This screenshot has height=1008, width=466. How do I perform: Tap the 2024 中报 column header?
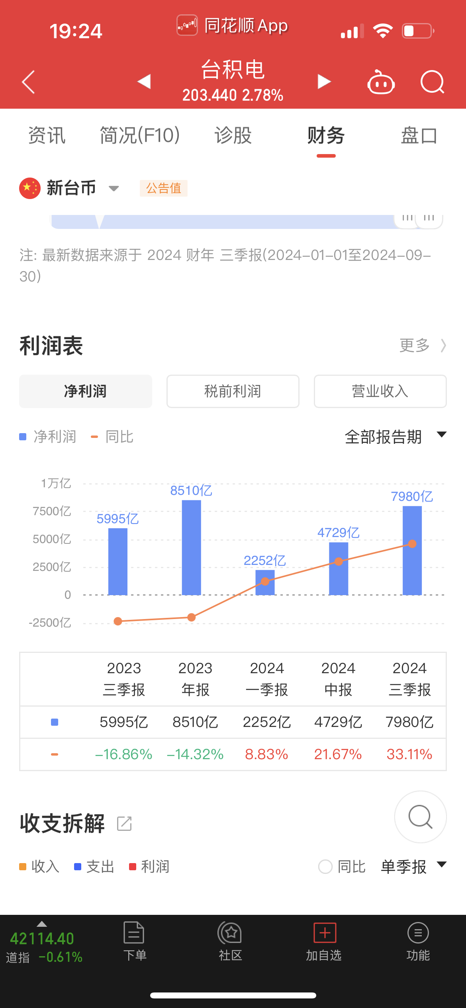(x=338, y=679)
